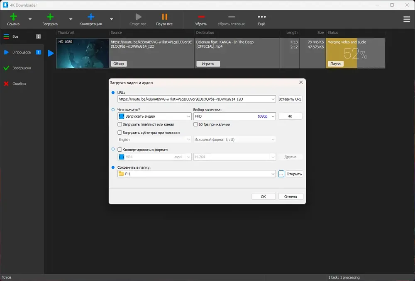Click the HD 1080 video thumbnail

(x=83, y=53)
